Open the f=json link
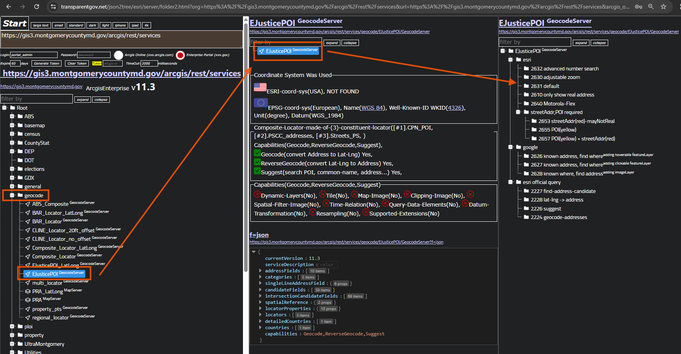This screenshot has width=681, height=354. (x=259, y=235)
